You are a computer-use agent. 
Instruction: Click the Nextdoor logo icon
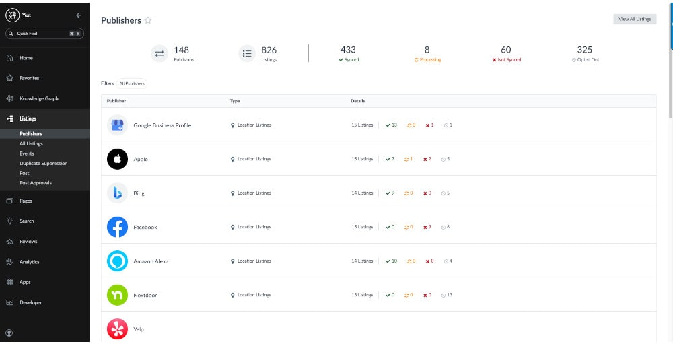pos(117,295)
